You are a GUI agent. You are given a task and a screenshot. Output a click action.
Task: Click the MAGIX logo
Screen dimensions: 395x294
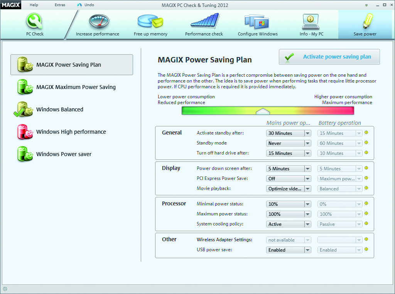pos(11,5)
